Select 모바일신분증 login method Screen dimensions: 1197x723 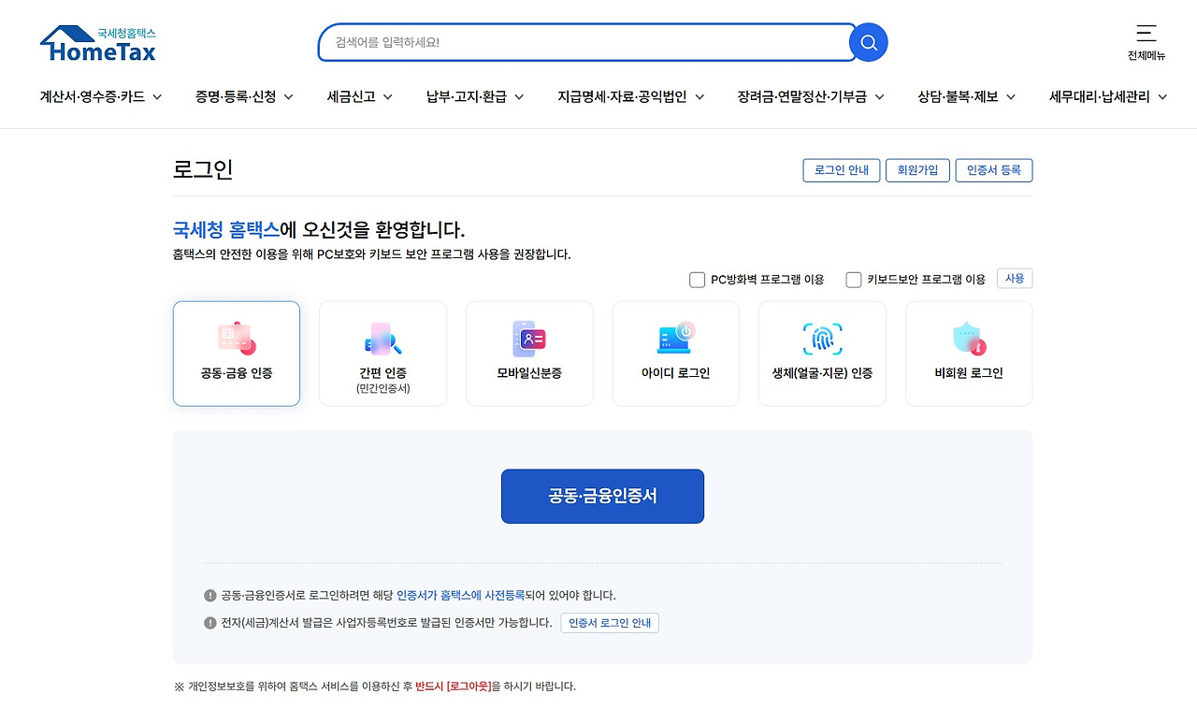point(529,354)
